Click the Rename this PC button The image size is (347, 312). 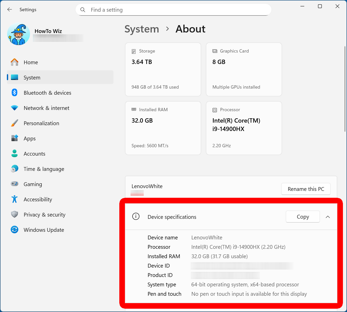pos(306,189)
